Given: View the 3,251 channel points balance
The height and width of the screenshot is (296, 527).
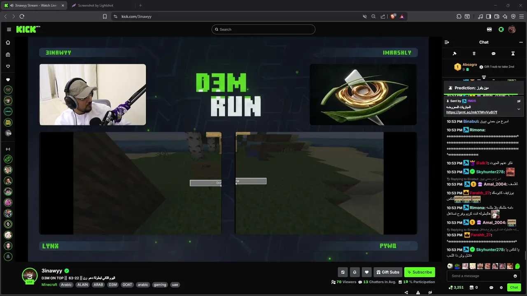Looking at the screenshot, I should (x=456, y=287).
